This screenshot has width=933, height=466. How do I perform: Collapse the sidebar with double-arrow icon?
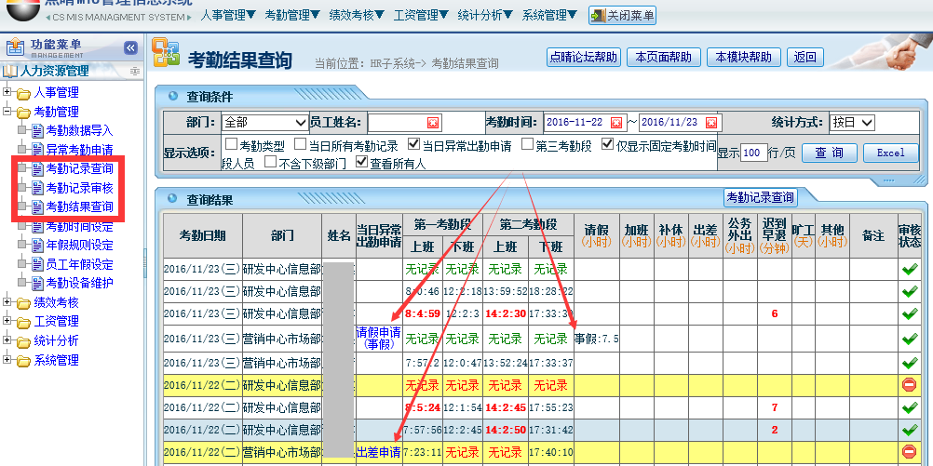131,47
